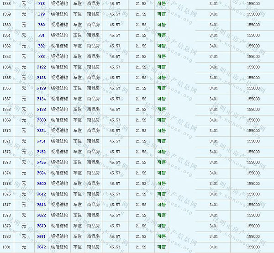This screenshot has height=253, width=274.
Task: Click 钢混结构 cell in row 1378
Action: 59,215
